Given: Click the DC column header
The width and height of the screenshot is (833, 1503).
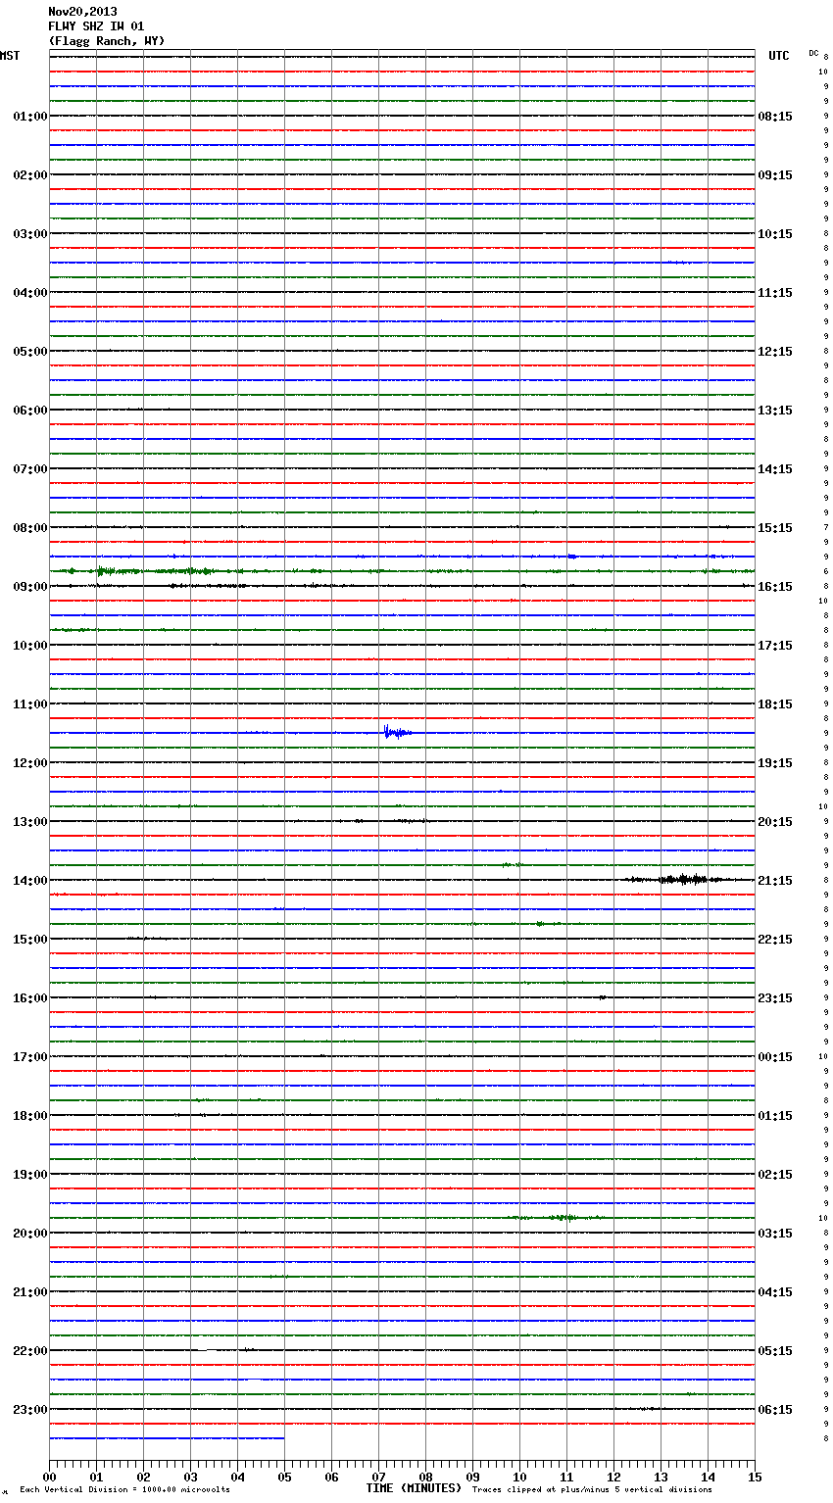Looking at the screenshot, I should [813, 53].
